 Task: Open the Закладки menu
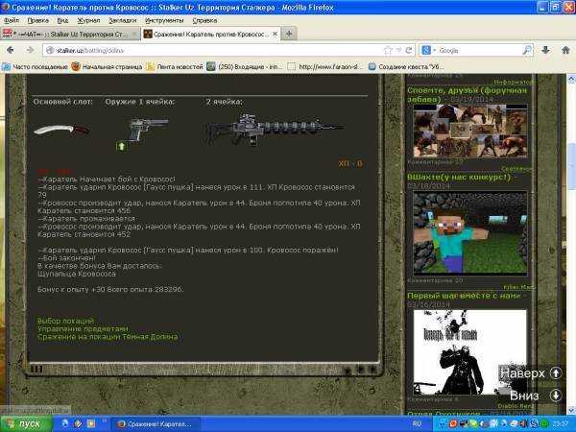pyautogui.click(x=121, y=19)
